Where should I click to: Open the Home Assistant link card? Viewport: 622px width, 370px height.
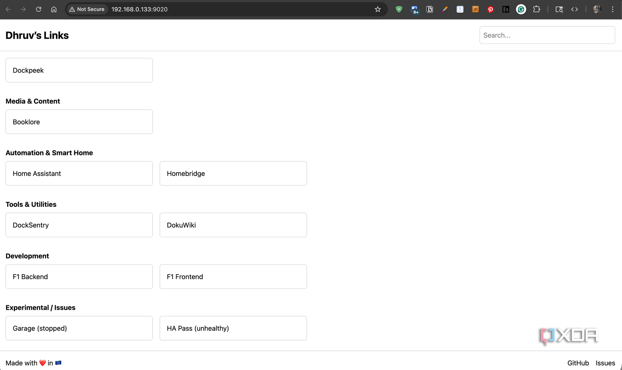79,173
